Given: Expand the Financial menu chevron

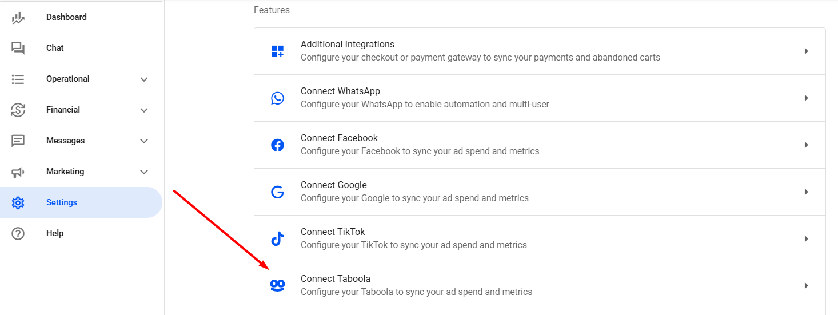Looking at the screenshot, I should tap(144, 110).
